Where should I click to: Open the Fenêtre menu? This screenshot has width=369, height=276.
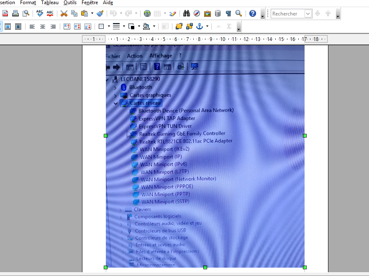pyautogui.click(x=90, y=3)
